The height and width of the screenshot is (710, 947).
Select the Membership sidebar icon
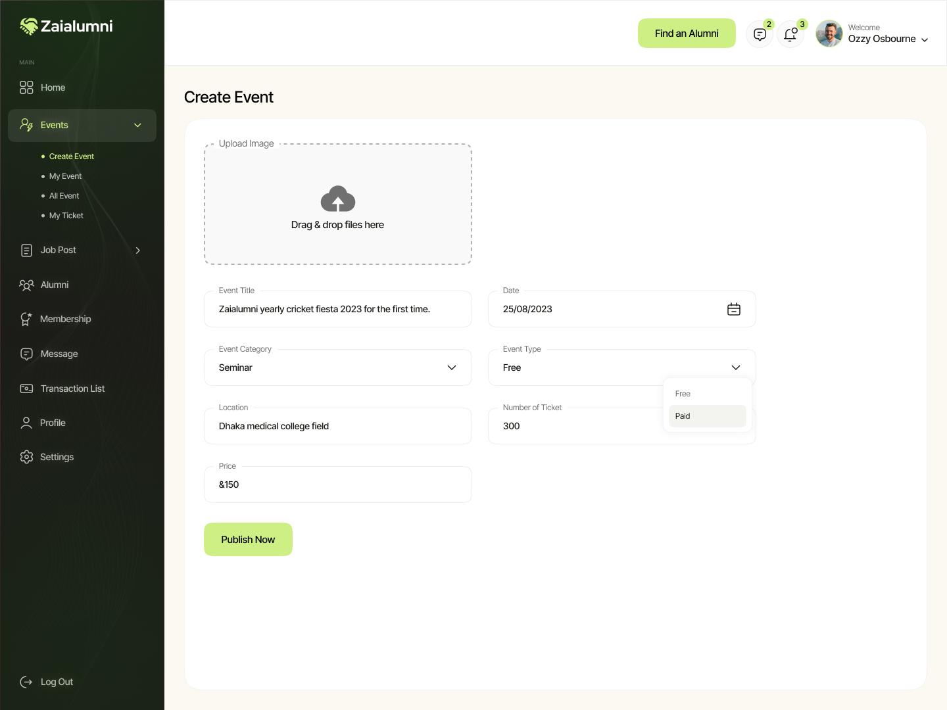tap(26, 319)
